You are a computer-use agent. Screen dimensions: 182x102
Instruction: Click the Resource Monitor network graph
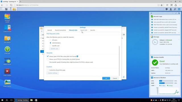click(x=169, y=91)
